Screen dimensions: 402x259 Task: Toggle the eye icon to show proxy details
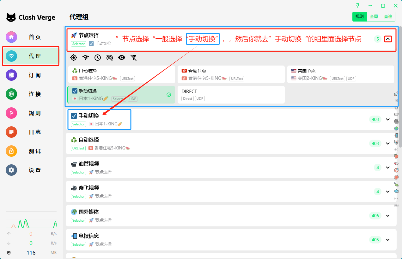[122, 57]
